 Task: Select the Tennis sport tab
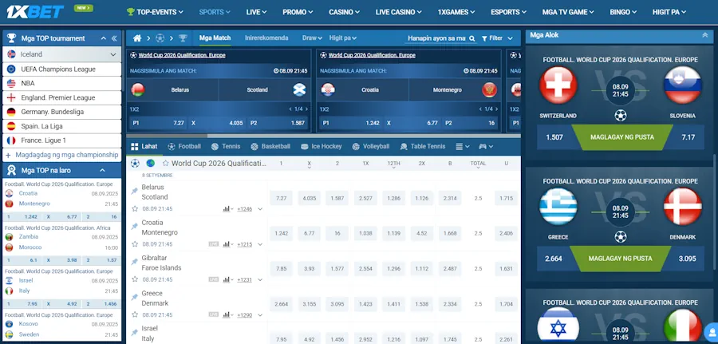pyautogui.click(x=226, y=147)
